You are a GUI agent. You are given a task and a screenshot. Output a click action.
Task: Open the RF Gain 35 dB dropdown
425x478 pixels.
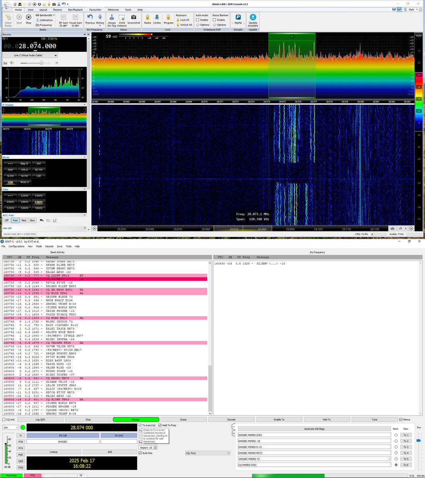63,21
